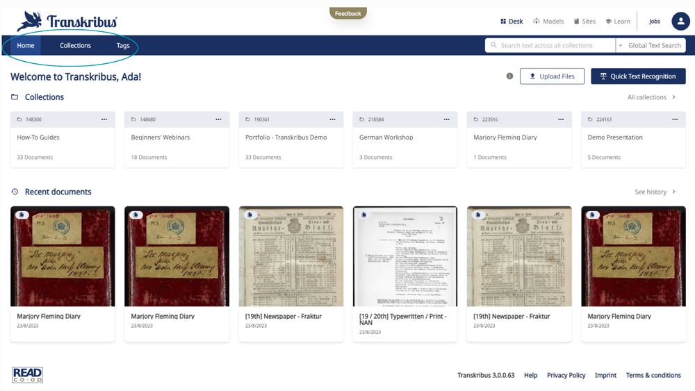Viewport: 695px width, 391px height.
Task: Open three-dot menu on German Workshop collection
Action: pyautogui.click(x=446, y=119)
